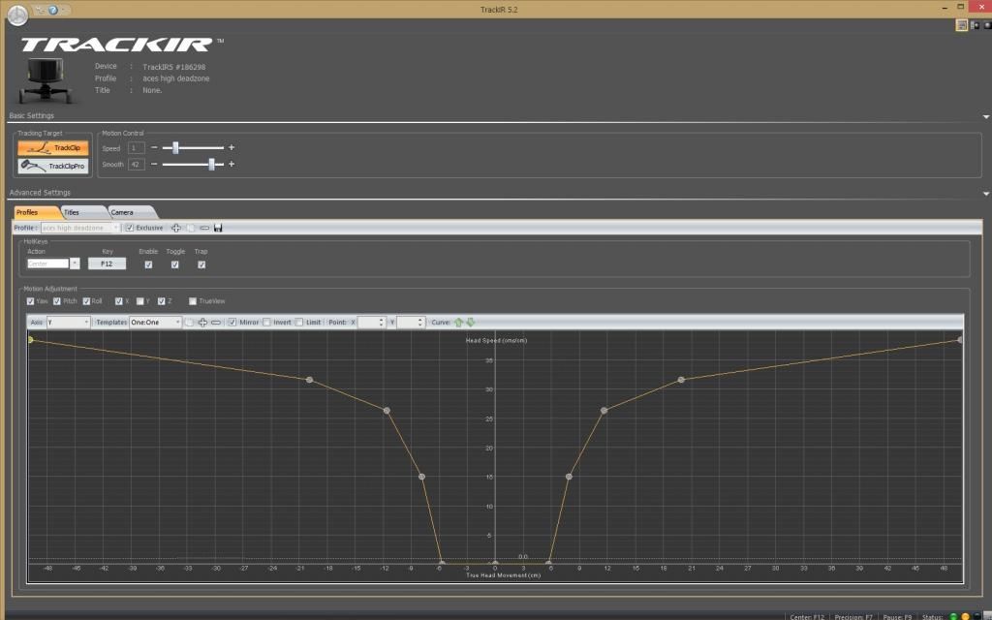
Task: Click the copy profile icon
Action: (x=191, y=228)
